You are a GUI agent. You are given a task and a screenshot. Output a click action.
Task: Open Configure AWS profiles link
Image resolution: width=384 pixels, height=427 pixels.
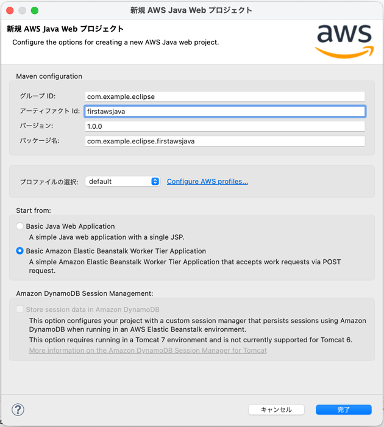pyautogui.click(x=207, y=181)
